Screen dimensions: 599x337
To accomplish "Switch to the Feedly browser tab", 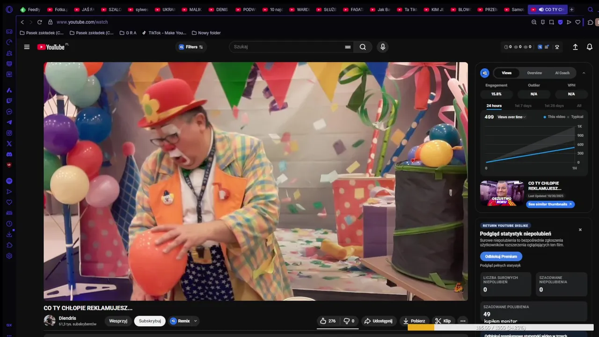I will click(30, 9).
